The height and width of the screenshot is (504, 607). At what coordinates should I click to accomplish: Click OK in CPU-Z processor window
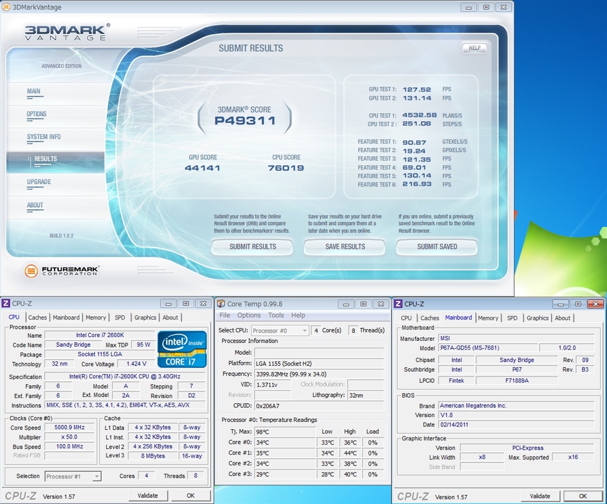click(x=191, y=496)
